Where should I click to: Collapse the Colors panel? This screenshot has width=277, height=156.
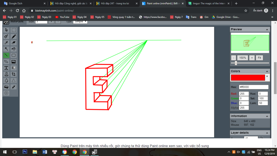pos(267,71)
